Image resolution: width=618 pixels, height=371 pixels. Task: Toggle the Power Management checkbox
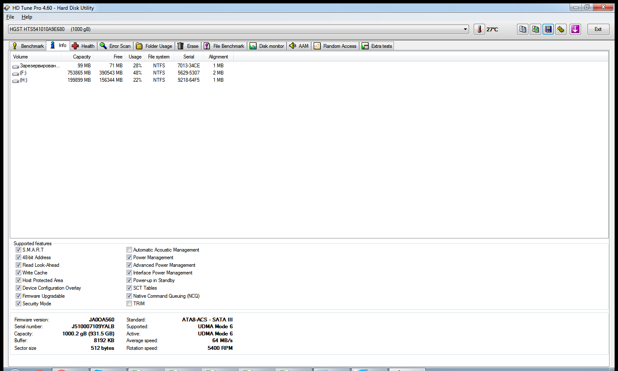(129, 257)
